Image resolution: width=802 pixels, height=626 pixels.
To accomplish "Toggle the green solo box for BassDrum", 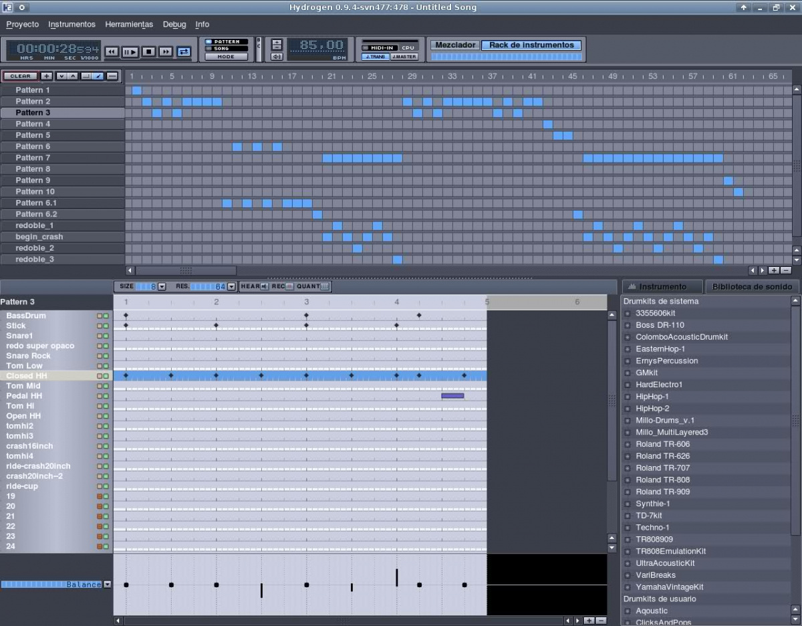I will [x=105, y=316].
